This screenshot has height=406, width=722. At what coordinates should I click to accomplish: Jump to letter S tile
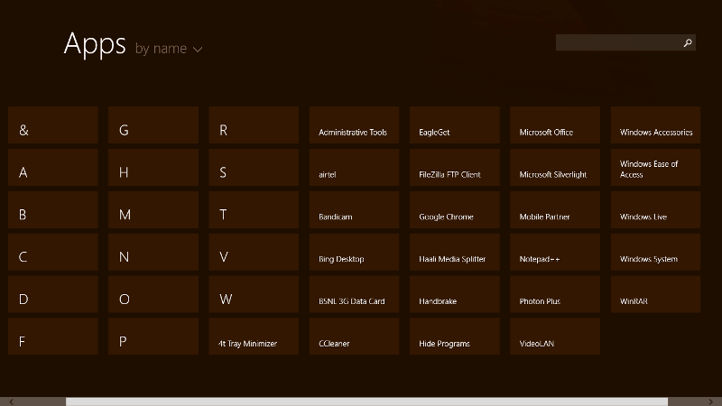pos(254,168)
